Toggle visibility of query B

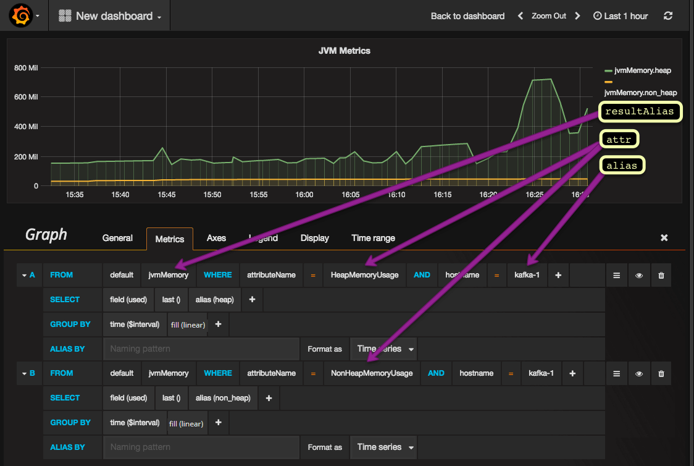[638, 373]
